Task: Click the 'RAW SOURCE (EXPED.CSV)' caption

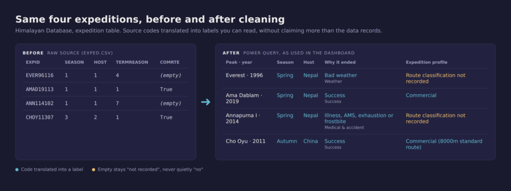Action: [x=80, y=53]
